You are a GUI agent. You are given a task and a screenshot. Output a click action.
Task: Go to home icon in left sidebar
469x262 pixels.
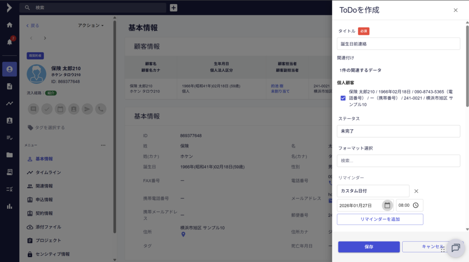pos(9,25)
